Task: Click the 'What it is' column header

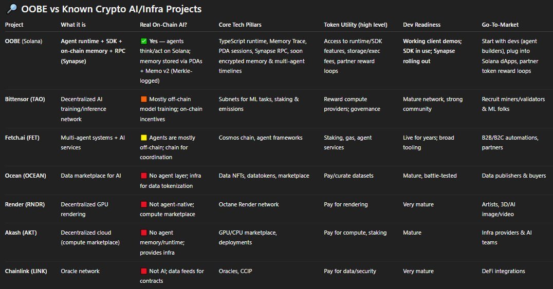Action: coord(73,25)
